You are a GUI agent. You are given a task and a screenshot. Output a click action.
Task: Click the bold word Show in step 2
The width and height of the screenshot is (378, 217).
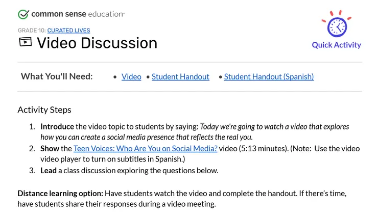pyautogui.click(x=50, y=149)
